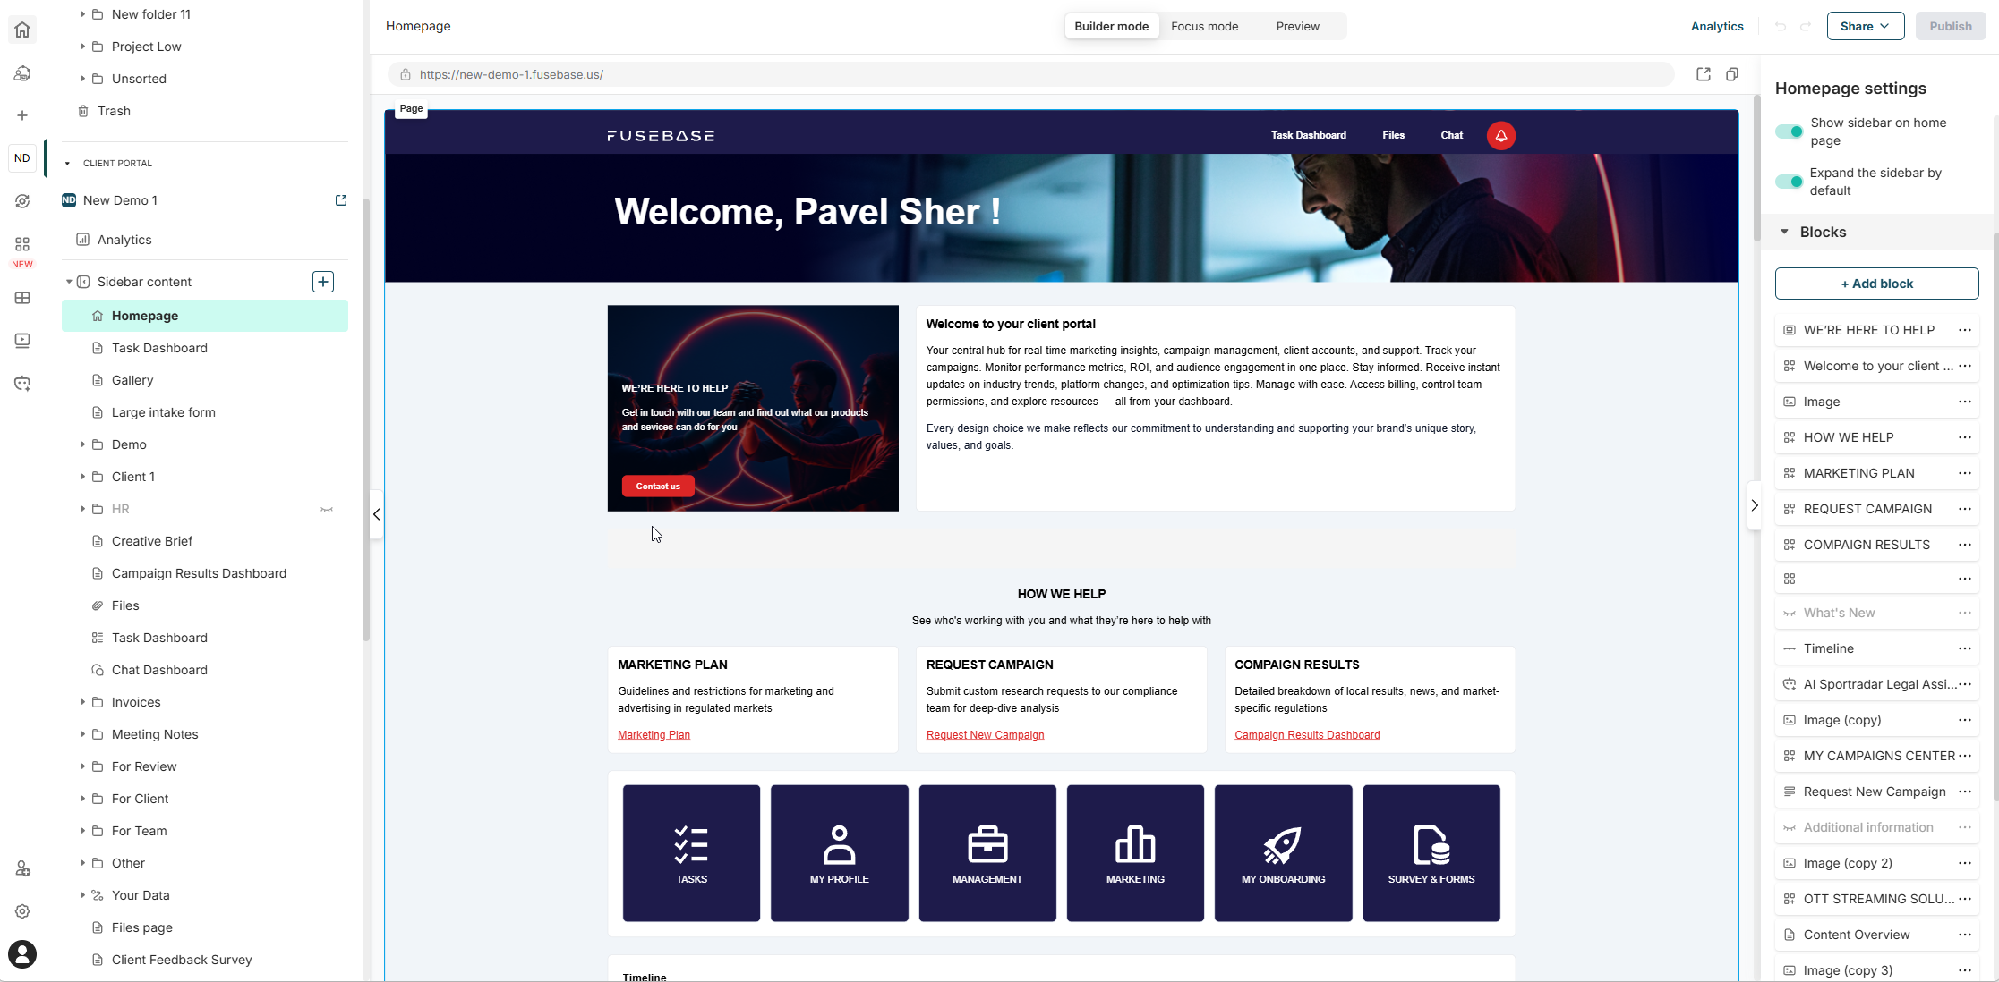
Task: Switch to Focus mode
Action: click(x=1204, y=26)
